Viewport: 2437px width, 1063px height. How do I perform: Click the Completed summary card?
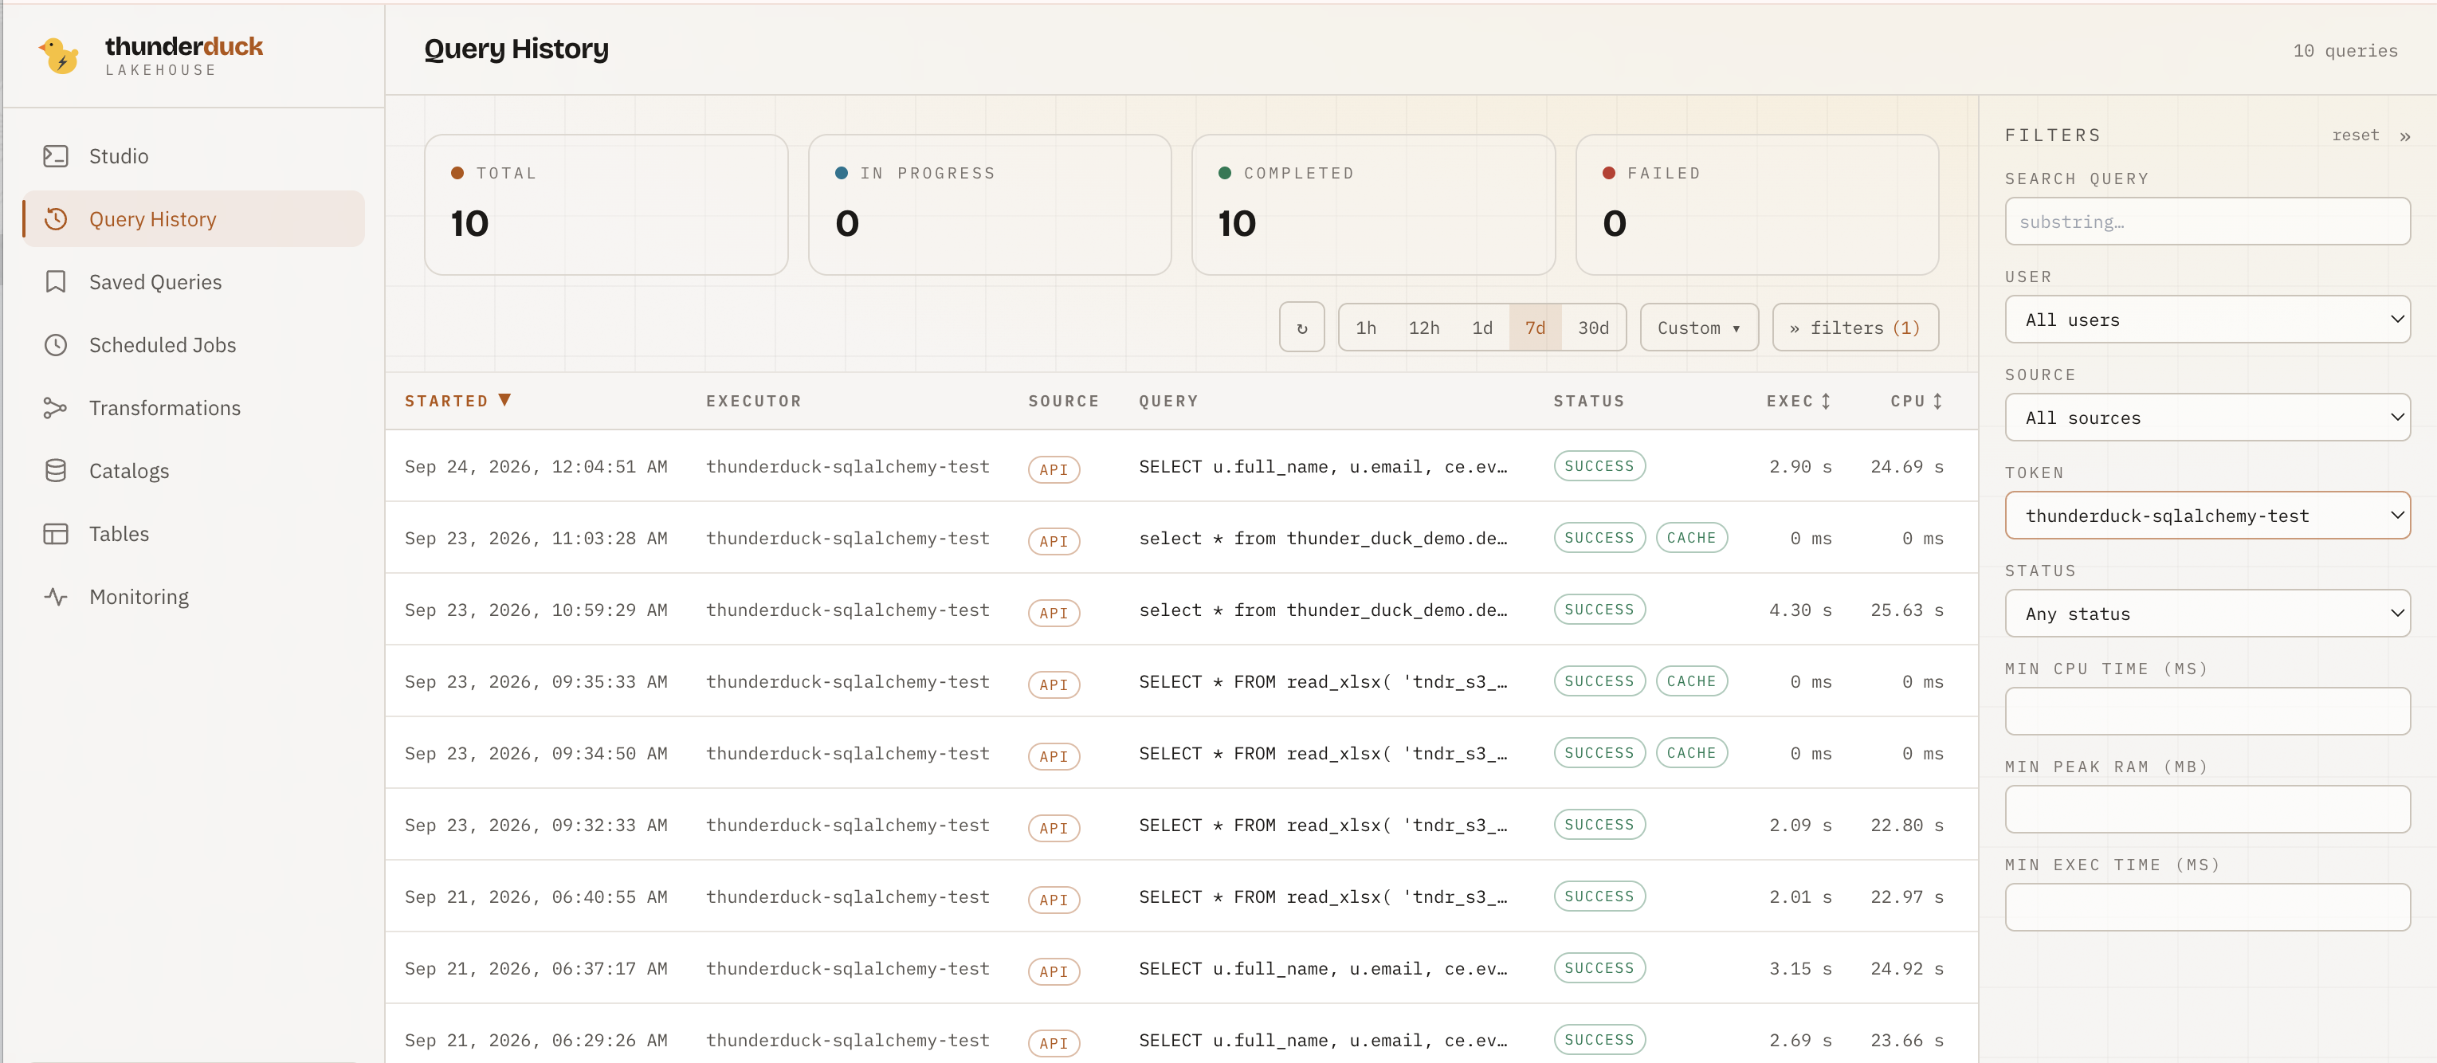(x=1372, y=204)
